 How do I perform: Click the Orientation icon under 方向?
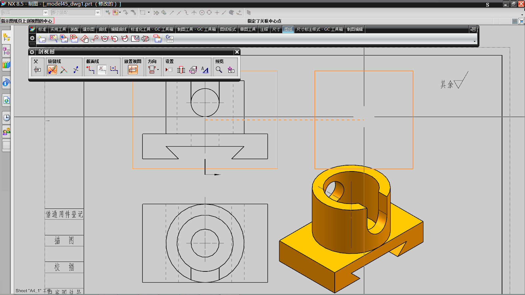(152, 69)
